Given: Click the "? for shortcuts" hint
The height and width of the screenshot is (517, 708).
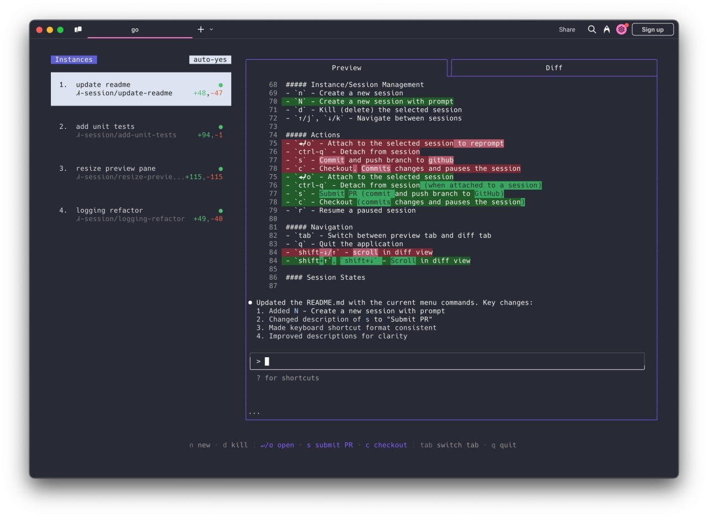Looking at the screenshot, I should point(288,378).
